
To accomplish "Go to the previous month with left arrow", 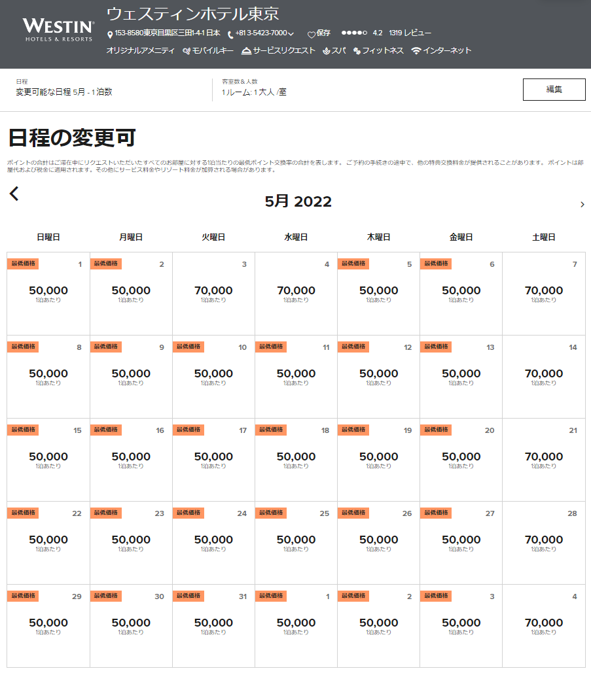I will click(x=14, y=194).
